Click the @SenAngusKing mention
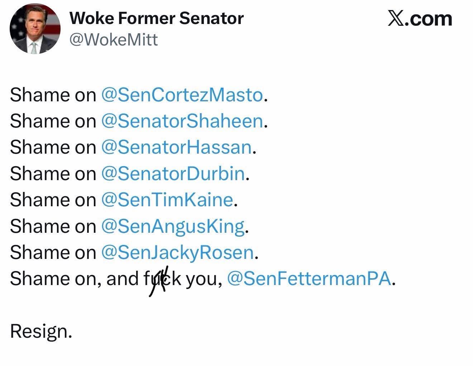The width and height of the screenshot is (473, 366). pyautogui.click(x=173, y=226)
